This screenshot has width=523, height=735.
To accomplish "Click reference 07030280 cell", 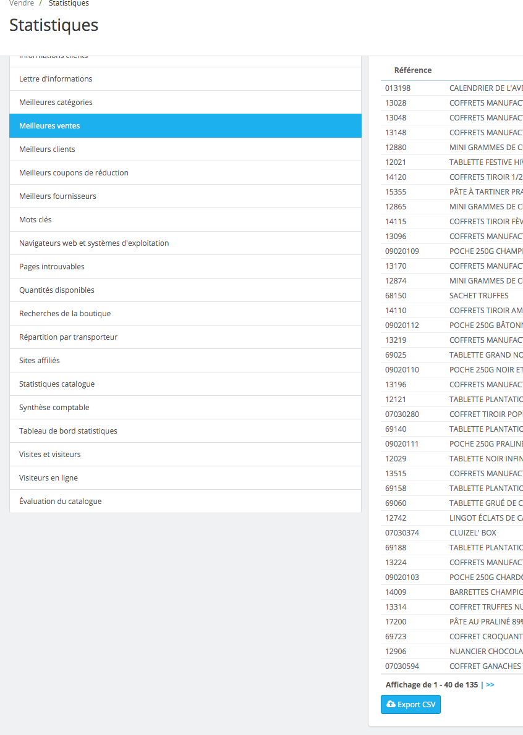I will (x=402, y=414).
